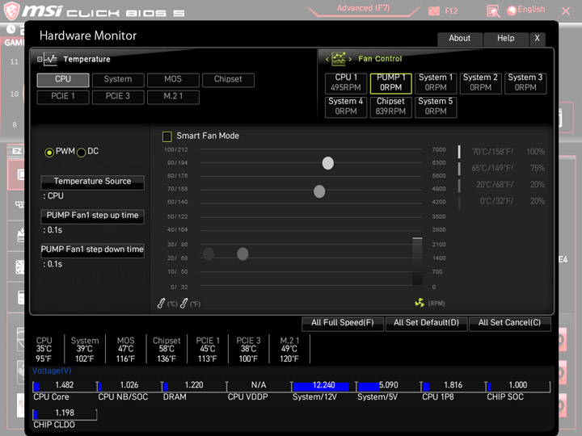Click the CPU Core voltage bar
The height and width of the screenshot is (436, 582).
point(65,387)
